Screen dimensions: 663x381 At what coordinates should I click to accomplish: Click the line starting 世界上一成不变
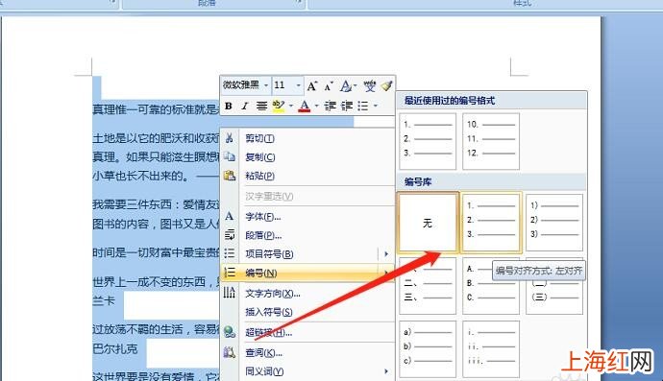point(156,282)
